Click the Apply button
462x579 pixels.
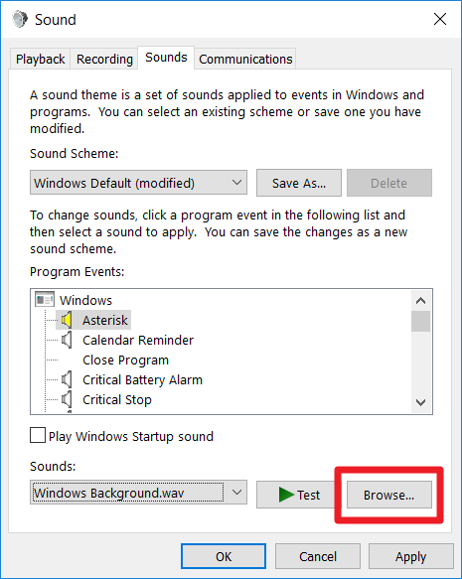(410, 556)
